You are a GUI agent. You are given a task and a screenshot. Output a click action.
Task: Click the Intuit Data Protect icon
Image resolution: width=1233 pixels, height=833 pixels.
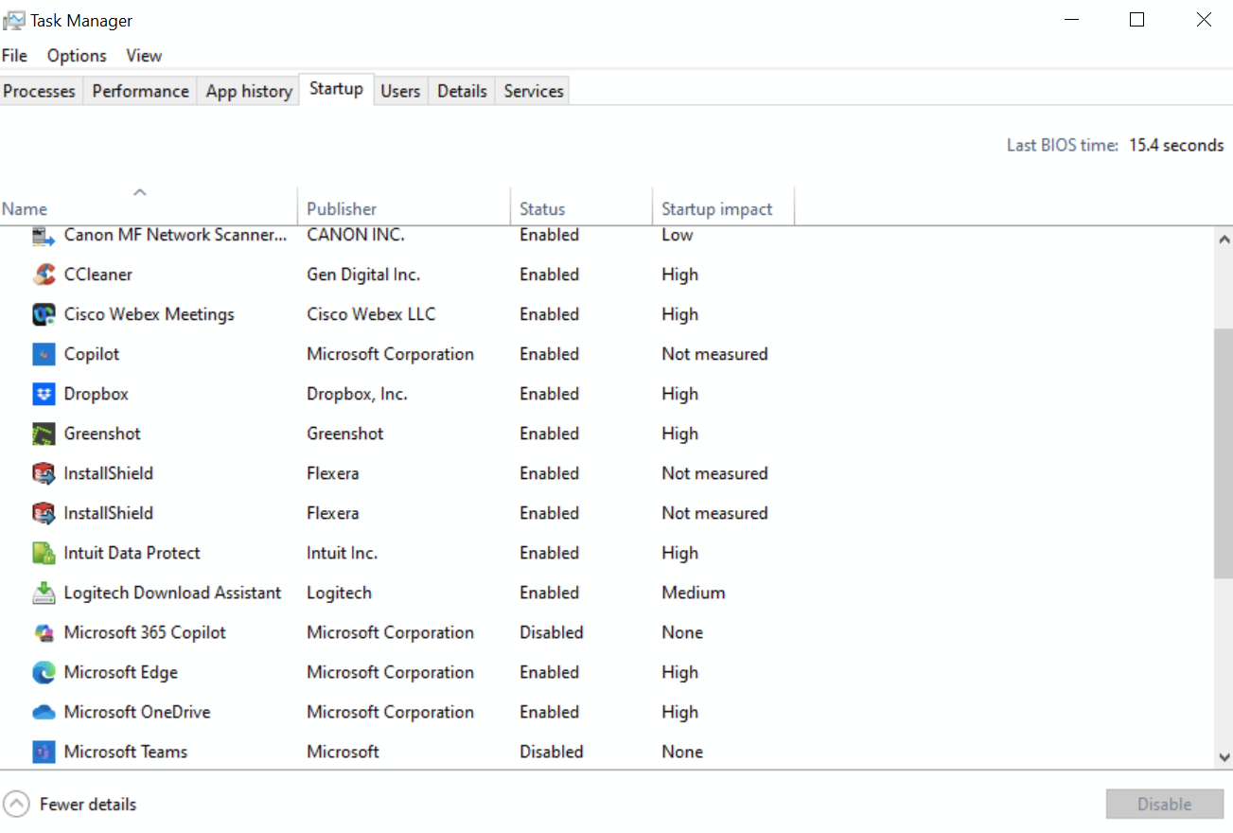(x=44, y=553)
